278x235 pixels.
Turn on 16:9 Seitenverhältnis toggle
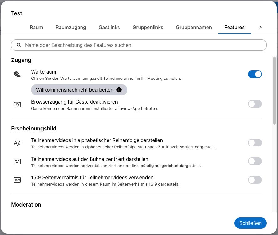click(x=255, y=180)
